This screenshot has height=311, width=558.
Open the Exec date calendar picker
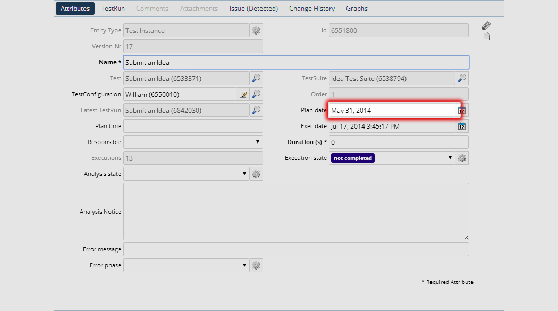coord(462,127)
